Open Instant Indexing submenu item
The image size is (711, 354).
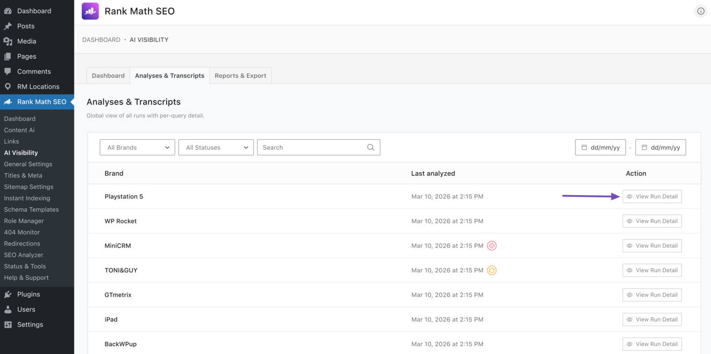(x=27, y=198)
